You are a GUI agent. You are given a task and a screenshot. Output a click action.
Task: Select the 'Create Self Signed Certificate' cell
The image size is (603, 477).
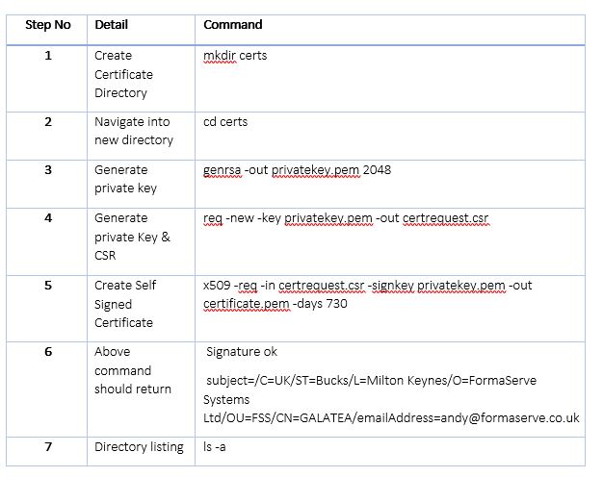click(125, 304)
